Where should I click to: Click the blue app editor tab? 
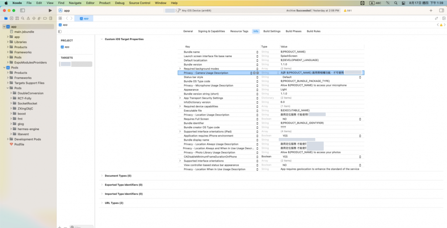pos(84,18)
